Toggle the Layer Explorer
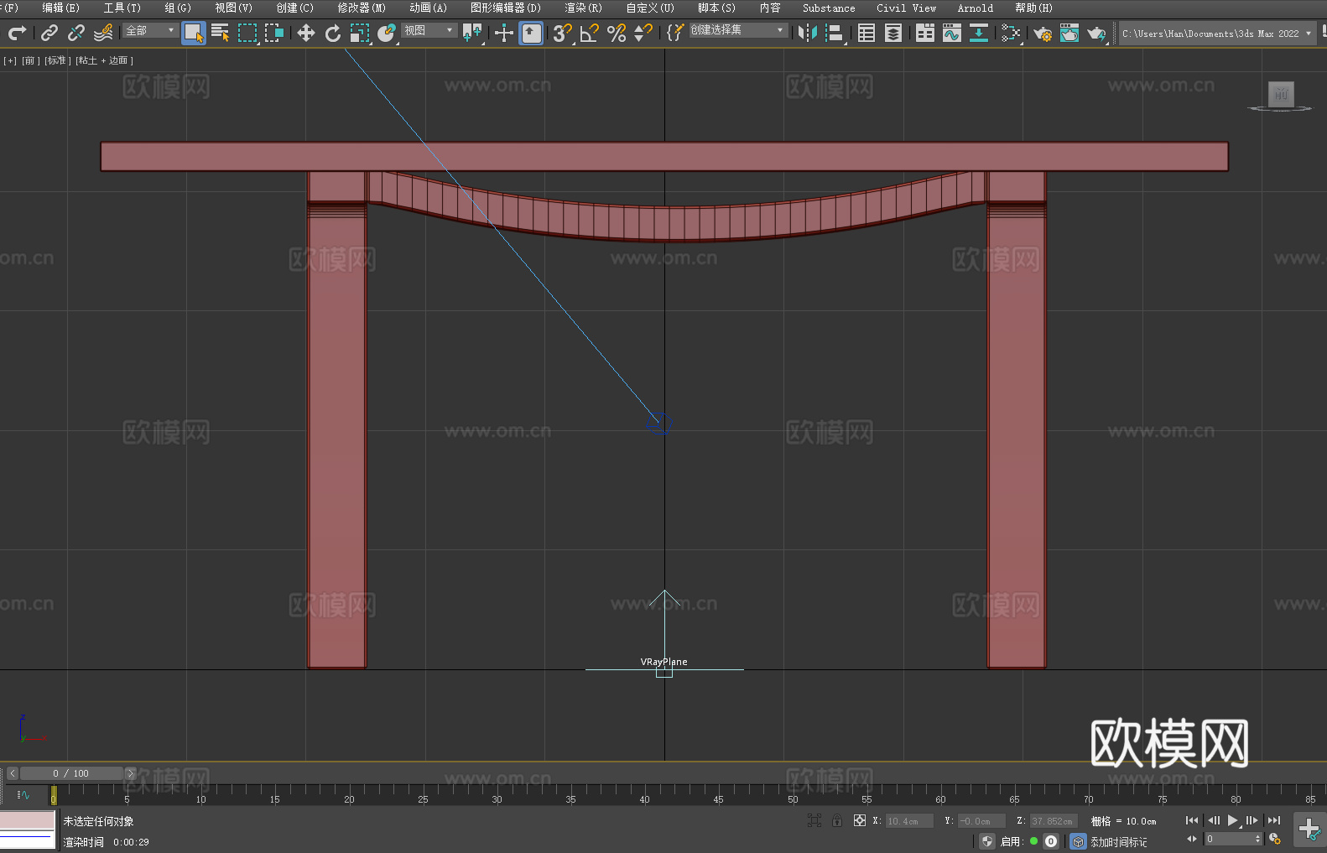 (x=893, y=33)
